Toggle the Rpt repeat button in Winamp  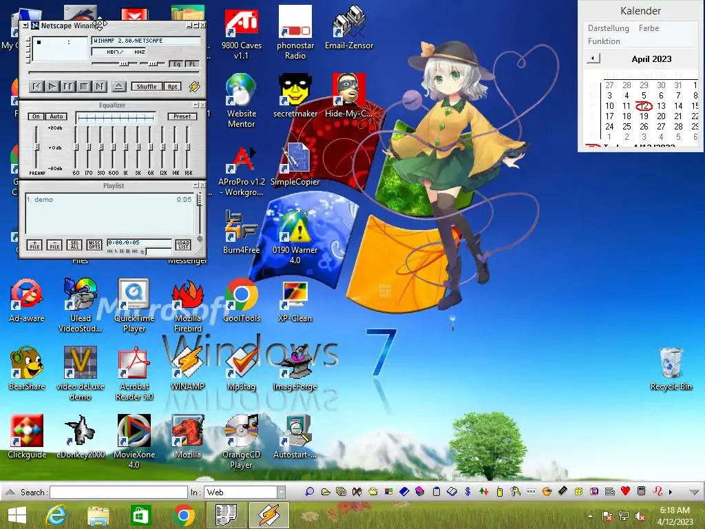[x=172, y=86]
